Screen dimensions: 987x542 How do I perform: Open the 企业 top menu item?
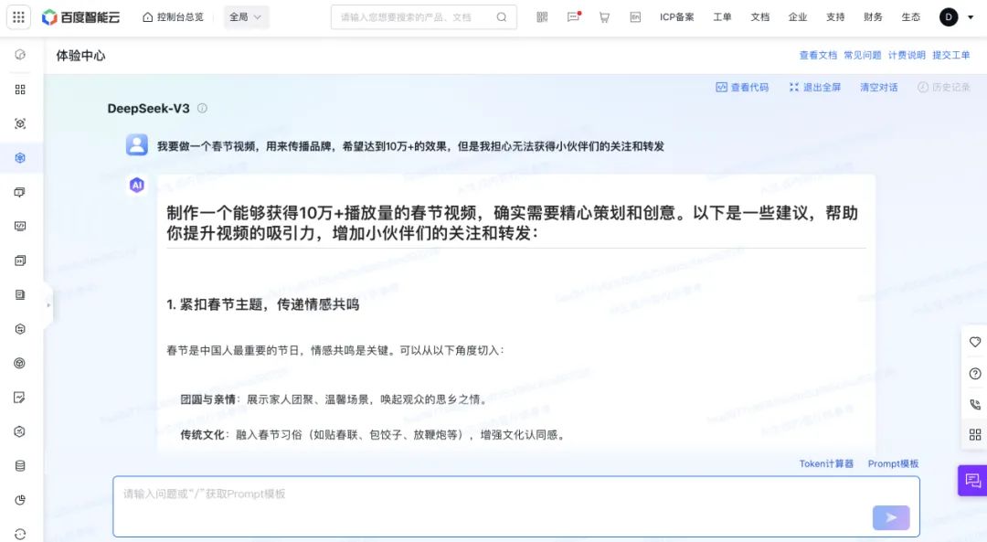pyautogui.click(x=798, y=17)
